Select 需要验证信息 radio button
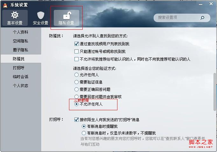This screenshot has height=152, width=217. 76,82
